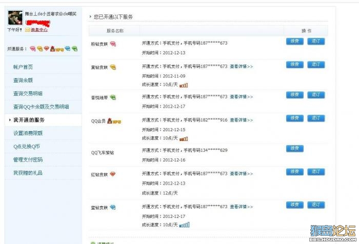This screenshot has width=359, height=244.
Task: Click the yellow diamond icon after 开通服务
Action: click(x=40, y=49)
